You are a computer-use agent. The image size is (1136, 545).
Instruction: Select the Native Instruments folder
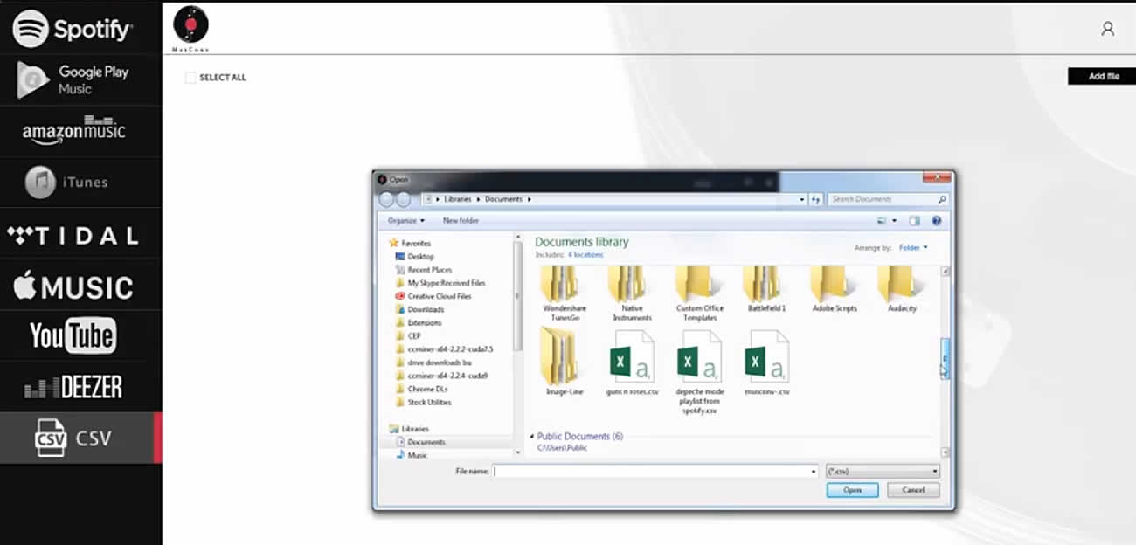(x=632, y=295)
